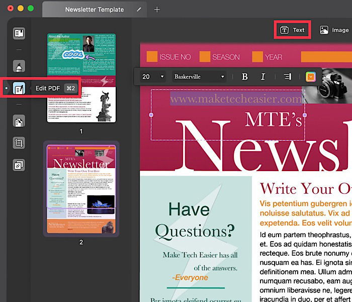352x302 pixels.
Task: Toggle bold formatting with B
Action: pos(245,77)
